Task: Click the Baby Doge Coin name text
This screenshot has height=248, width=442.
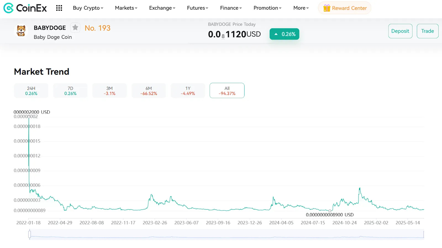Action: (x=53, y=37)
